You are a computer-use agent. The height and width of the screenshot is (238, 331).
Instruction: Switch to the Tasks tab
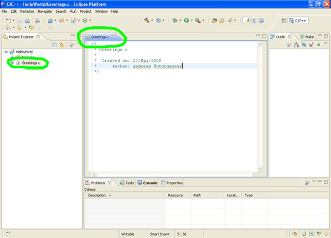pyautogui.click(x=127, y=182)
